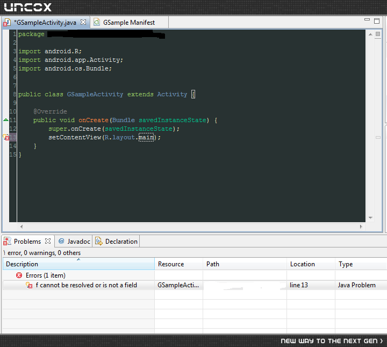Maximize the editor area
This screenshot has width=387, height=347.
(x=377, y=21)
